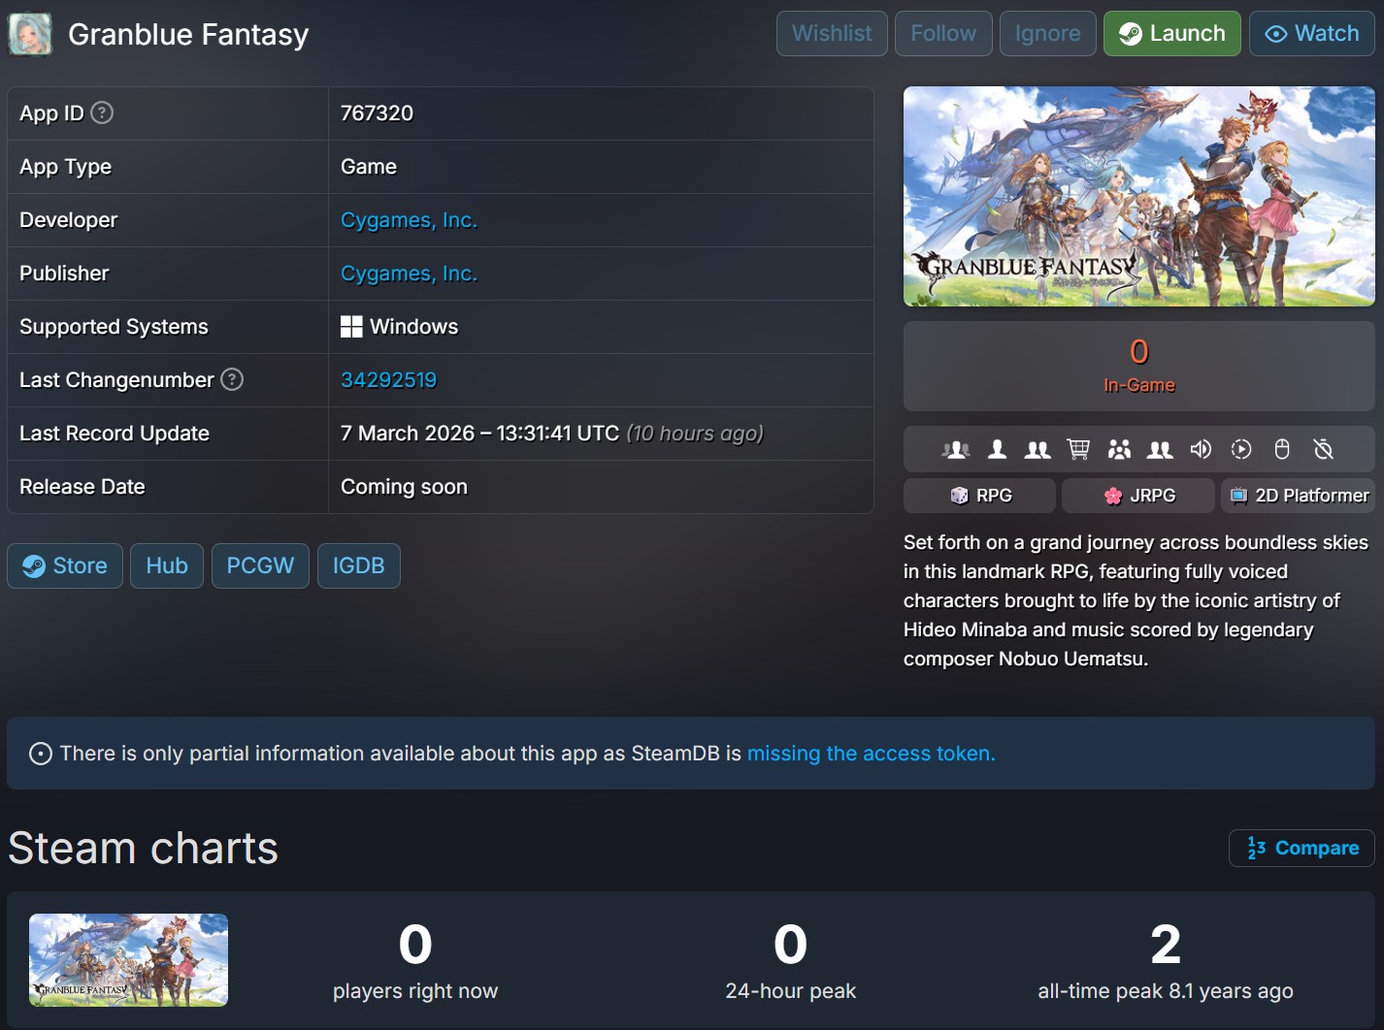Click the large Granblue Fantasy header image
Screen dimensions: 1384x1030
pyautogui.click(x=1138, y=197)
